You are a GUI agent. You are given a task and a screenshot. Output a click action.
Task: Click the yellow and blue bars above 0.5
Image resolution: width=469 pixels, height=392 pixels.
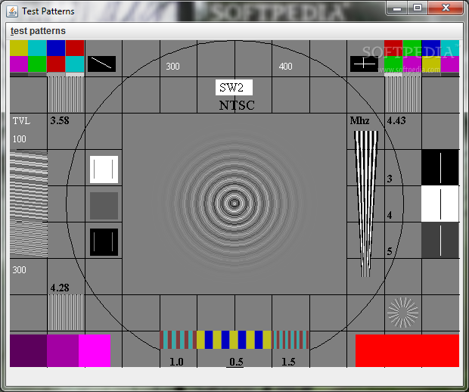[x=234, y=340]
